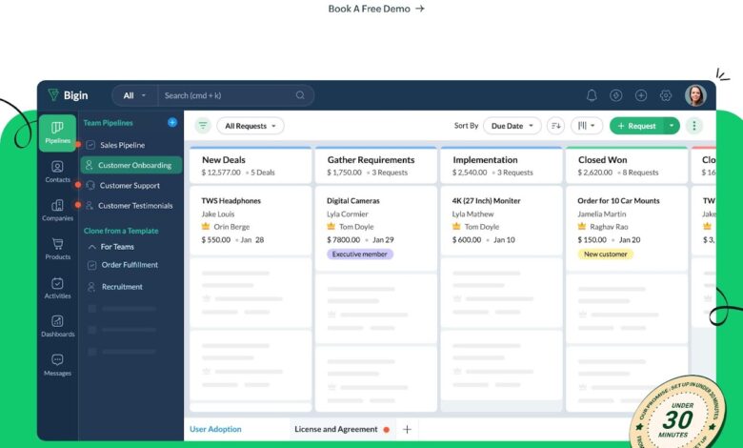
Task: Open Order for 10 Car Mounts card
Action: (627, 228)
